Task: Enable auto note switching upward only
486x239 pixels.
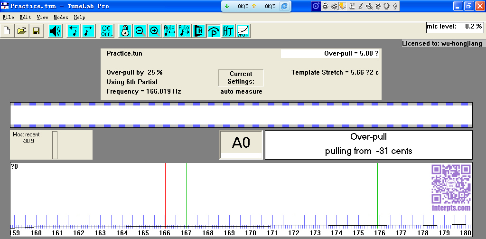Action: (x=184, y=31)
